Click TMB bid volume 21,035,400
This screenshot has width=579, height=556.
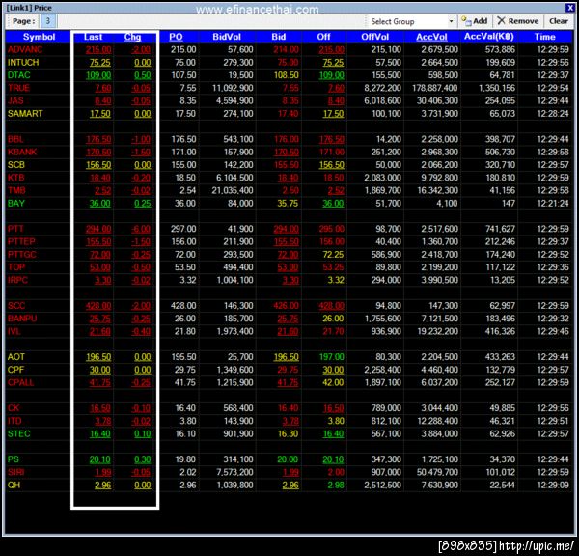point(233,190)
